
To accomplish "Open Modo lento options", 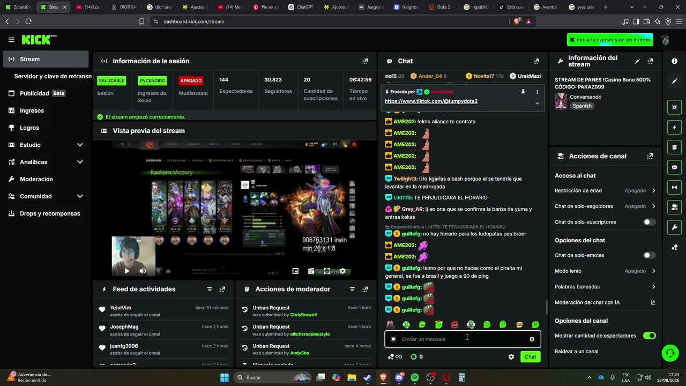I will [605, 271].
